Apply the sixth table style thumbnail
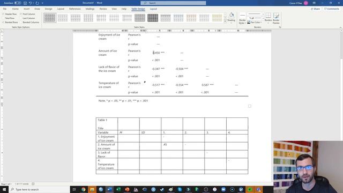Screen dimensions: 343x193 tap(114, 18)
